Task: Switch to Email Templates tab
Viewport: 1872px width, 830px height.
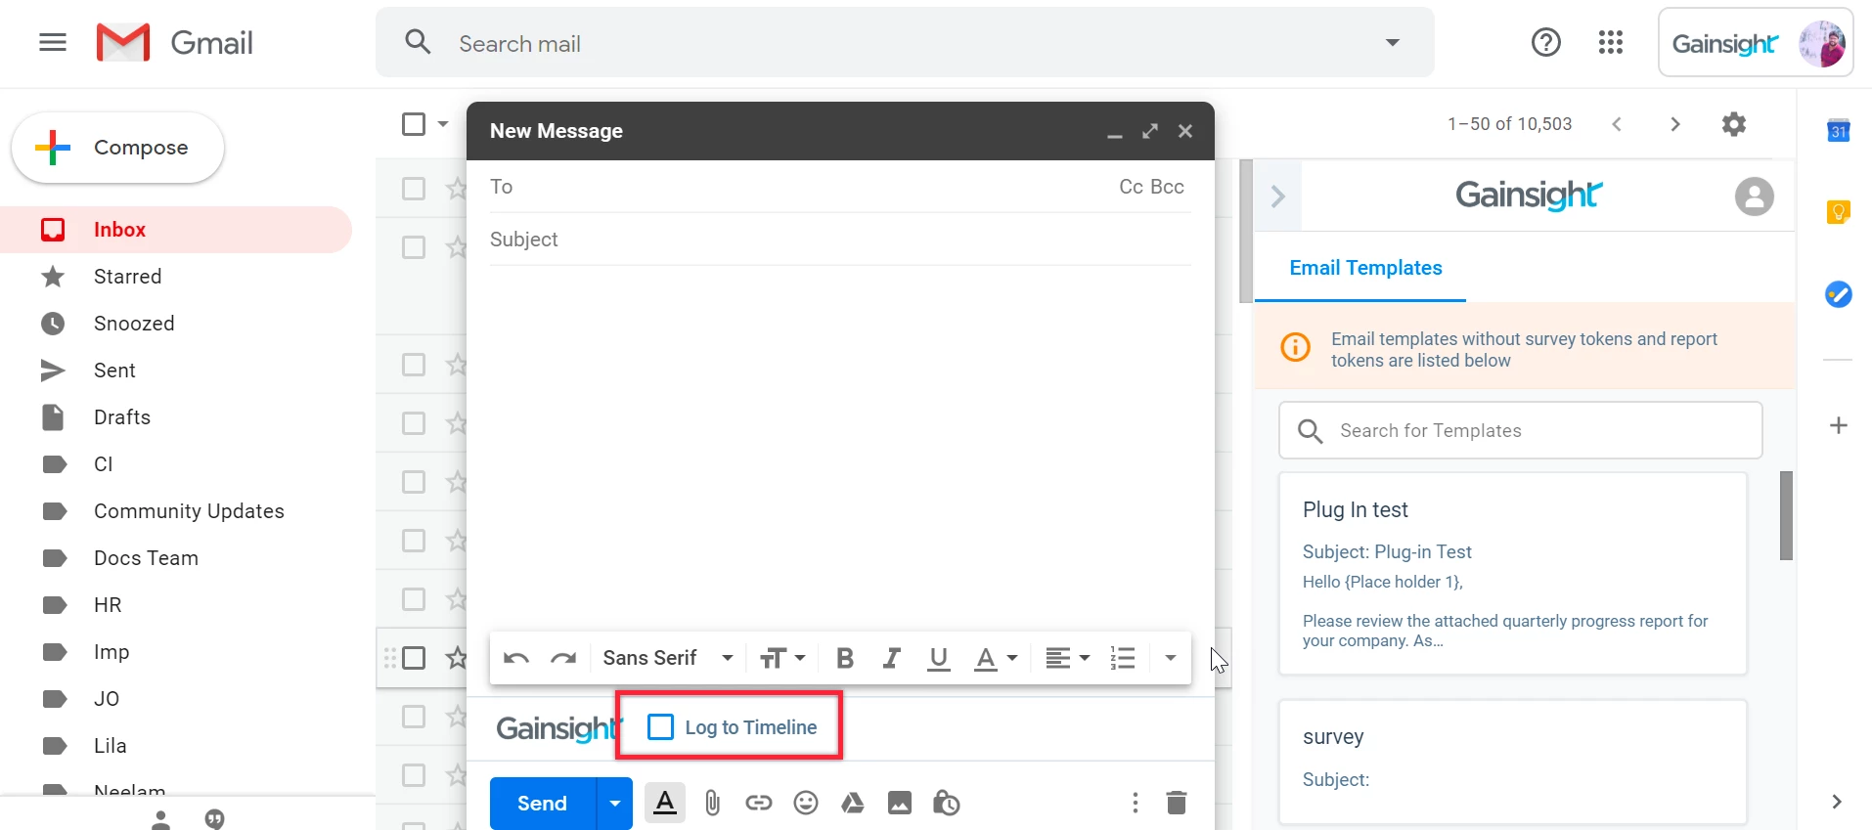Action: click(x=1365, y=268)
